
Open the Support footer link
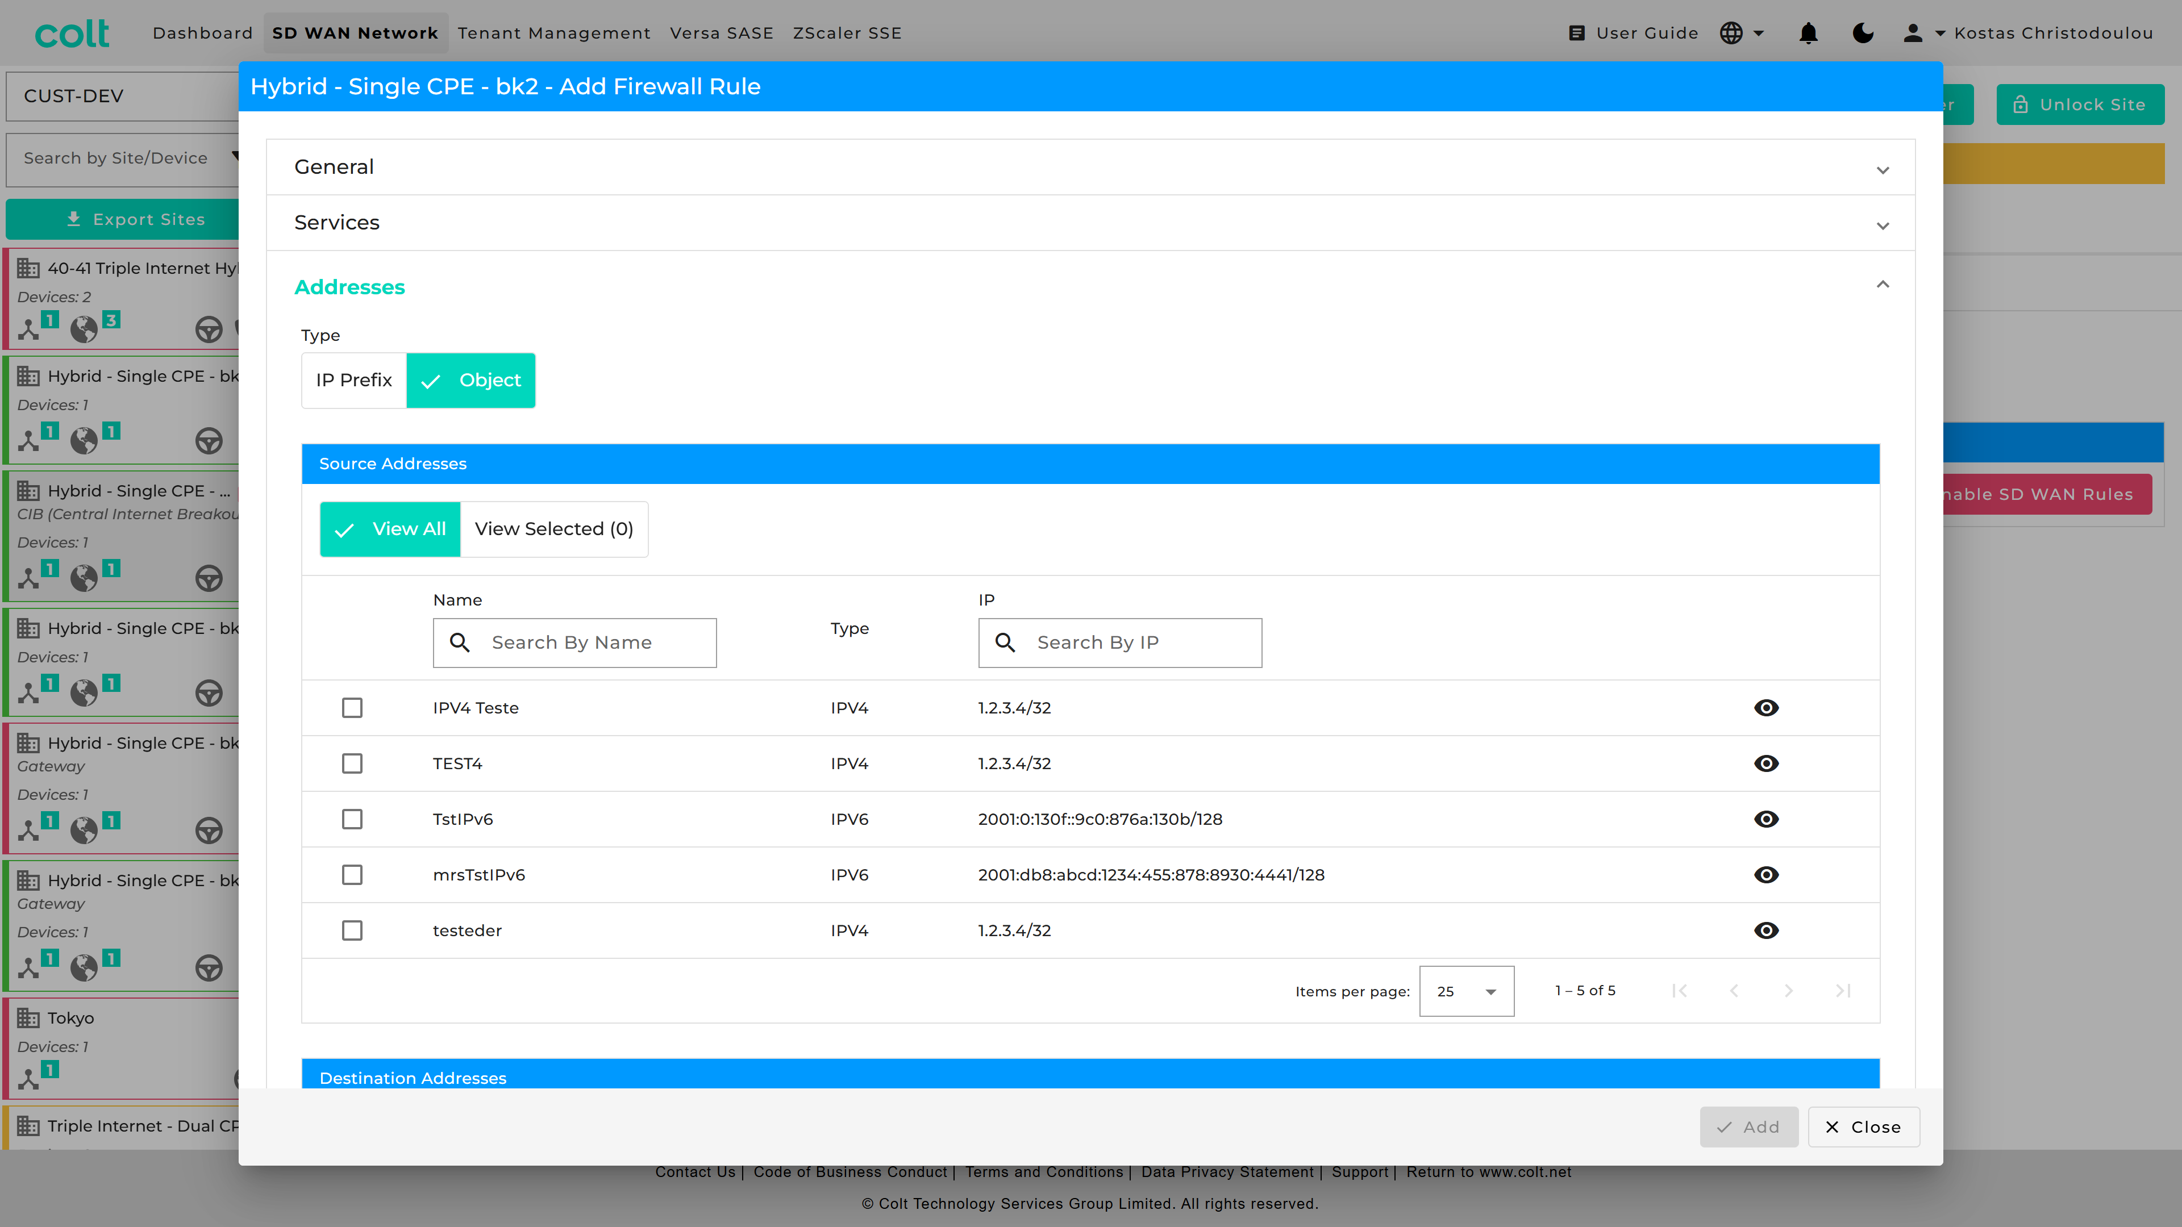coord(1360,1172)
